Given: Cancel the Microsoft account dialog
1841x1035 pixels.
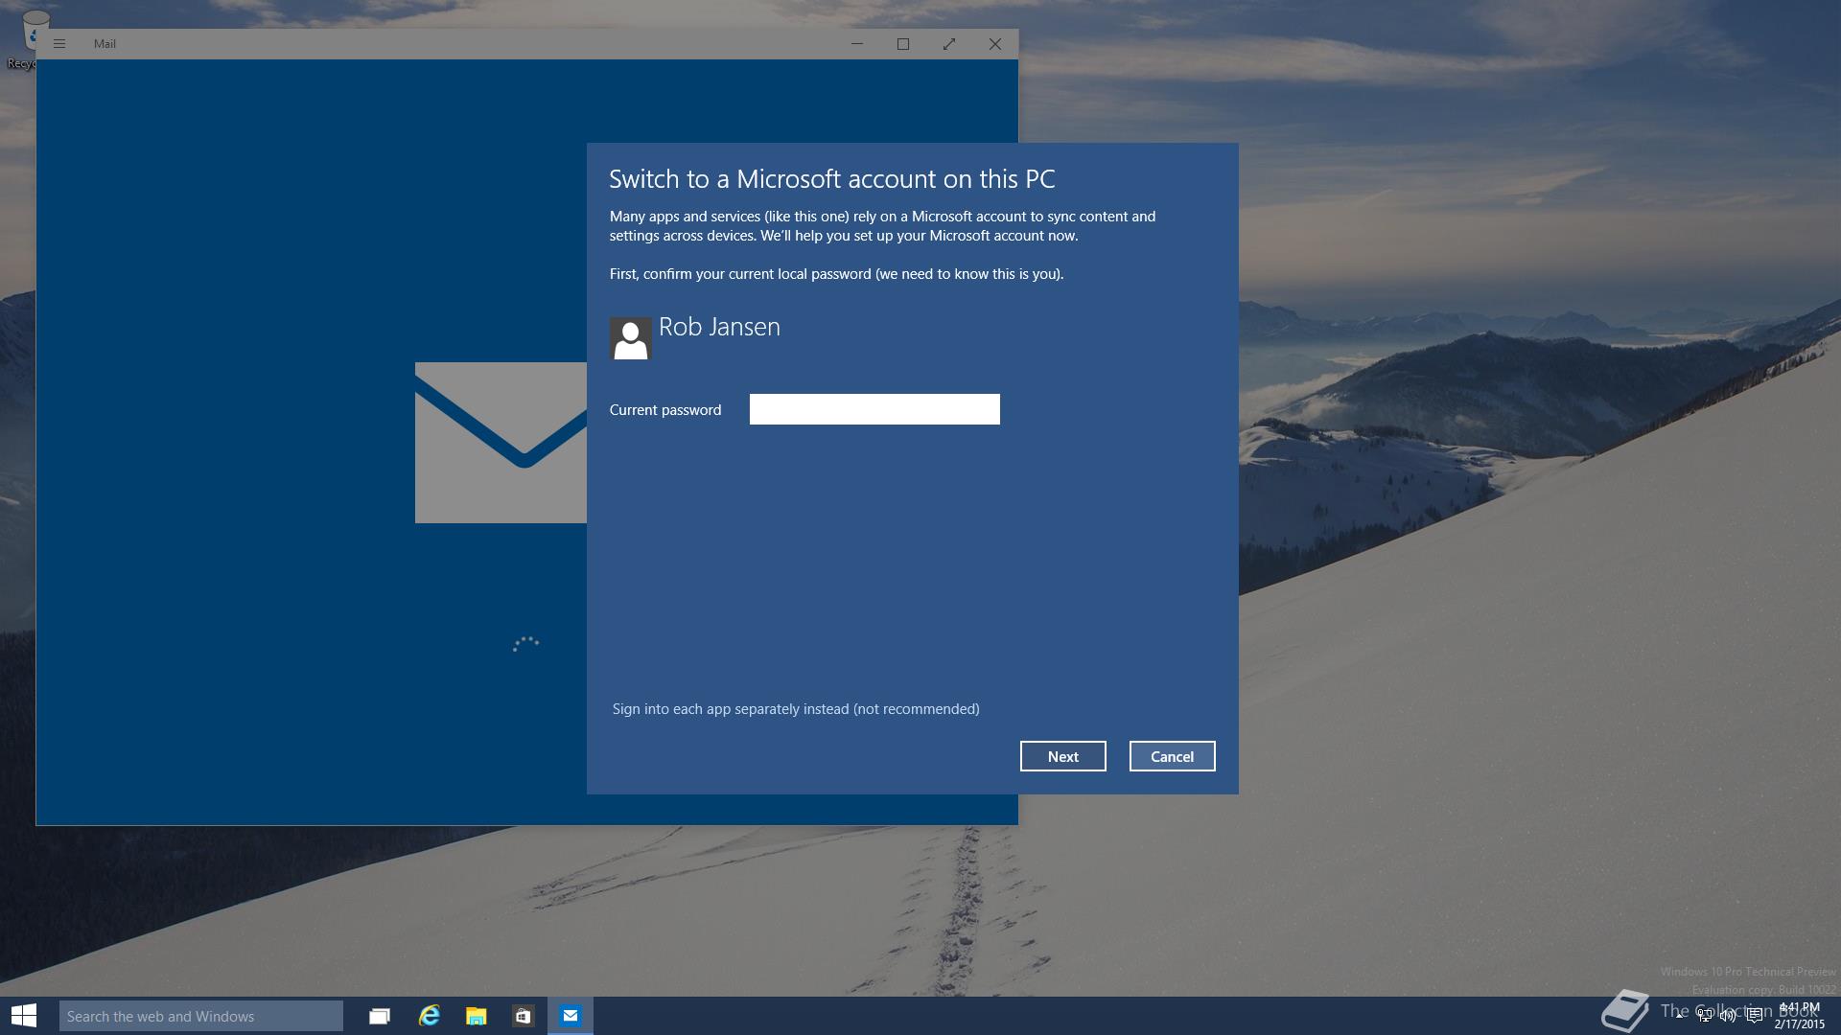Looking at the screenshot, I should (1172, 756).
